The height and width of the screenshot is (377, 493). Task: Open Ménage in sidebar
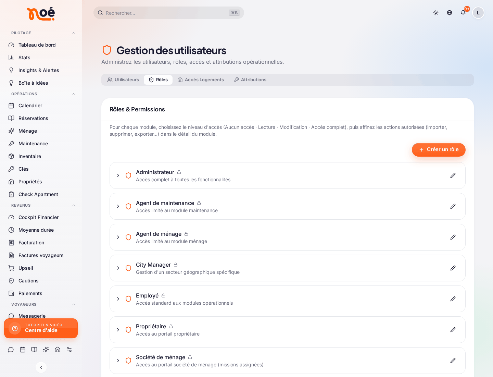coord(41,131)
